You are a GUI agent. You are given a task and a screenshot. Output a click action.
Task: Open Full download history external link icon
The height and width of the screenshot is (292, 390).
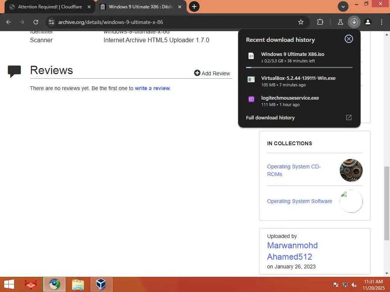click(x=349, y=117)
